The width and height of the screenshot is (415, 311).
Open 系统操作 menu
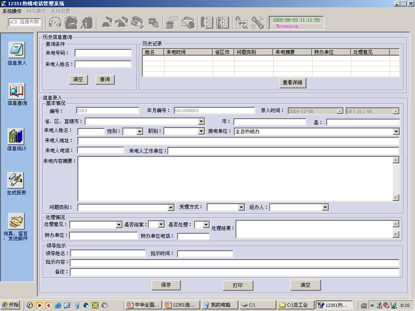pyautogui.click(x=12, y=11)
